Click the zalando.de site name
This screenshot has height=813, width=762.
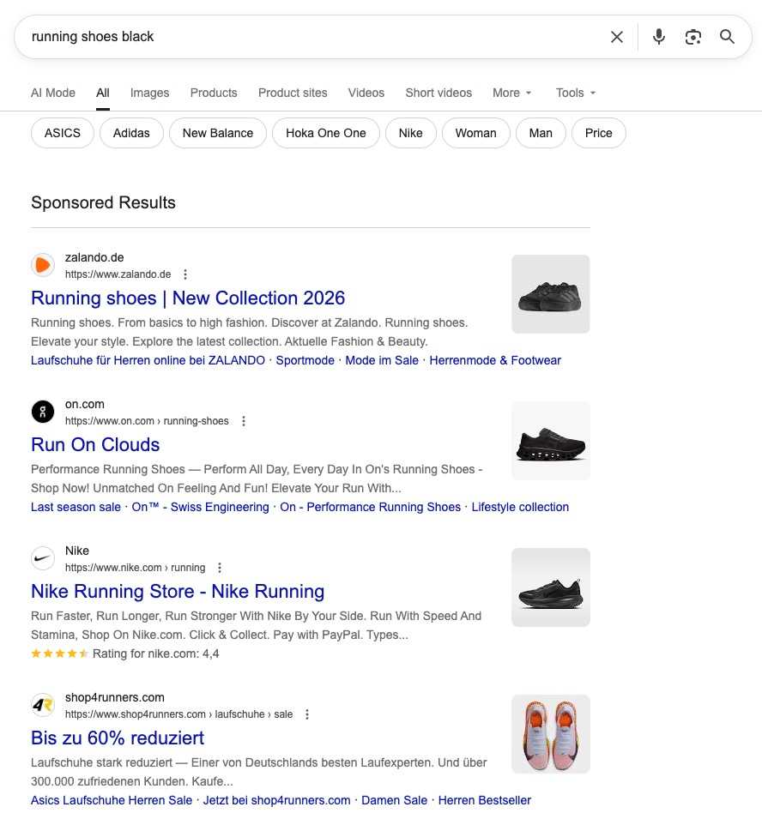click(94, 257)
